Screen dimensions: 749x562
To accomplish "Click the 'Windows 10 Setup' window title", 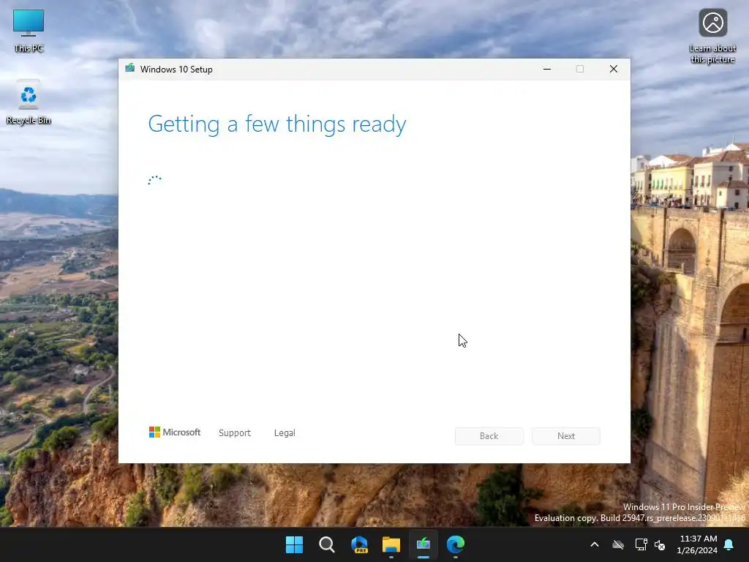I will (176, 70).
